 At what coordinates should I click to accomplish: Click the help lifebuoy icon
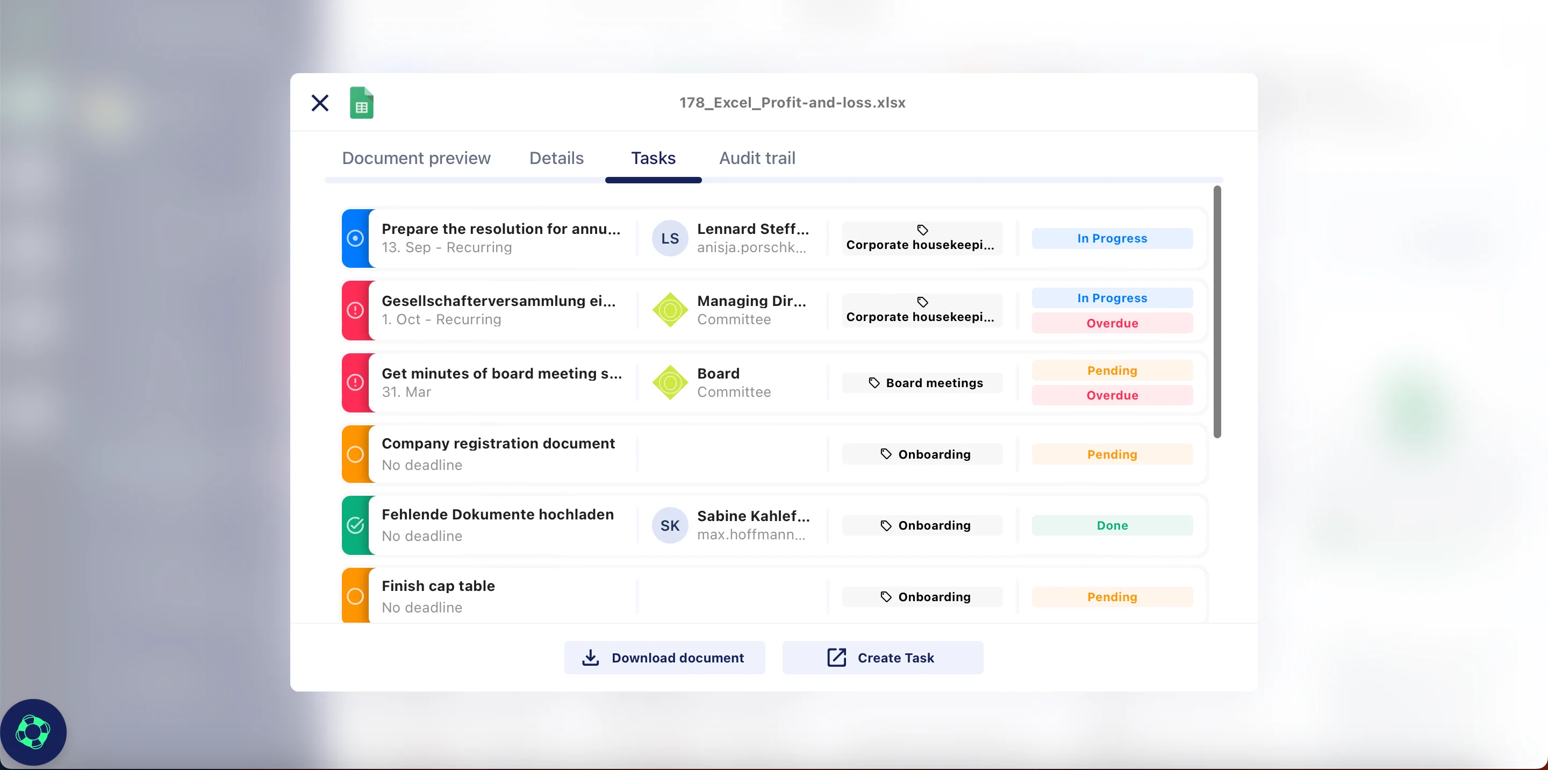(x=33, y=731)
